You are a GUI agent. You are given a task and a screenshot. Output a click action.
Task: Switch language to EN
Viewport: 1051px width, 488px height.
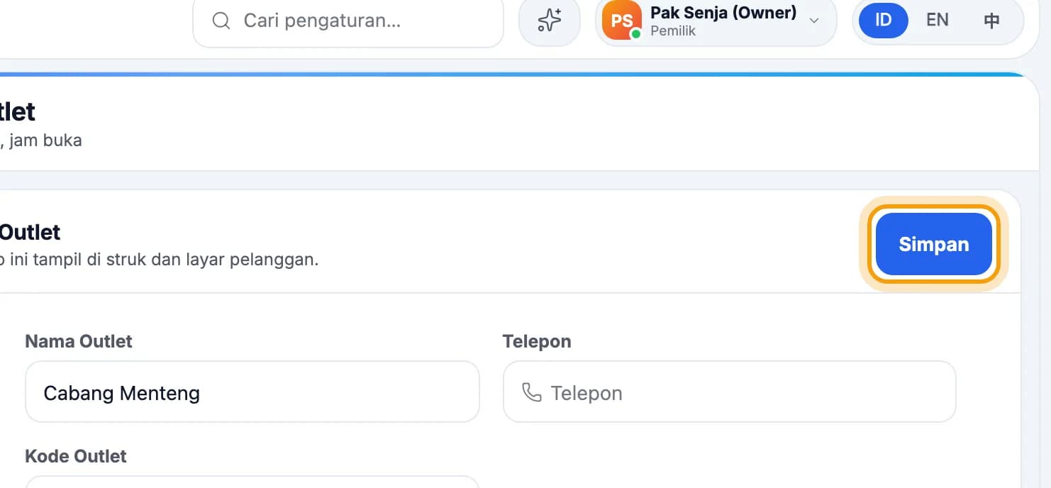(x=938, y=20)
